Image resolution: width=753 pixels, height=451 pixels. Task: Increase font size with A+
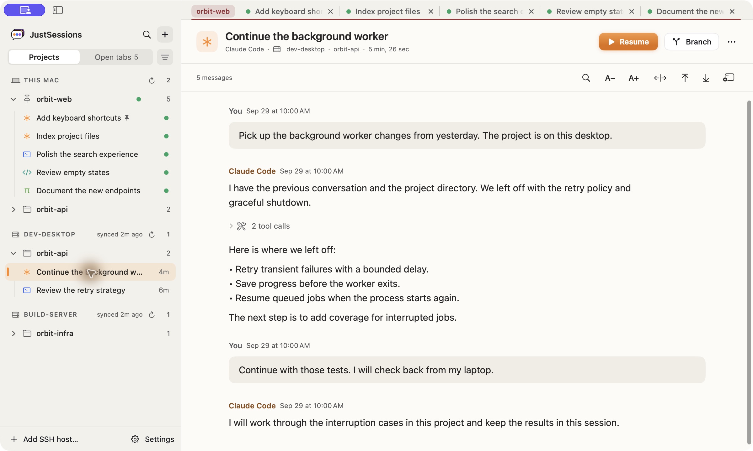pos(634,78)
